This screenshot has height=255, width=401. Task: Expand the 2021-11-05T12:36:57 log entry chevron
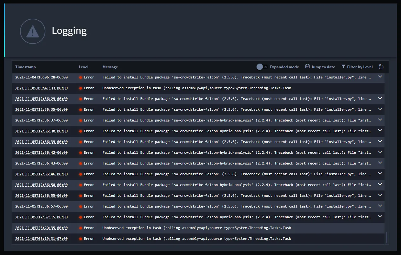(x=380, y=206)
